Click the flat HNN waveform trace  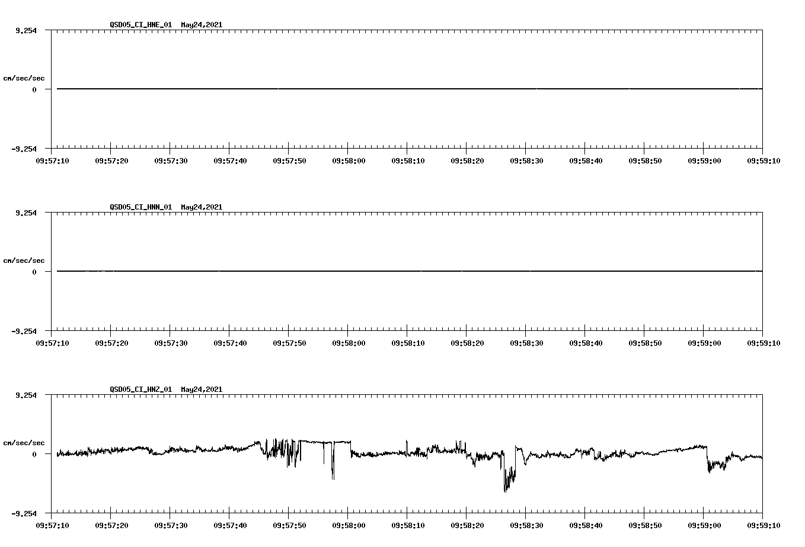click(356, 272)
